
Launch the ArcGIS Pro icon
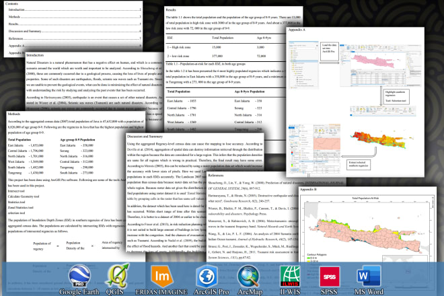click(x=207, y=276)
